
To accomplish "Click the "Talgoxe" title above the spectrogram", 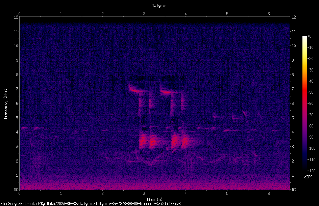I will [159, 6].
